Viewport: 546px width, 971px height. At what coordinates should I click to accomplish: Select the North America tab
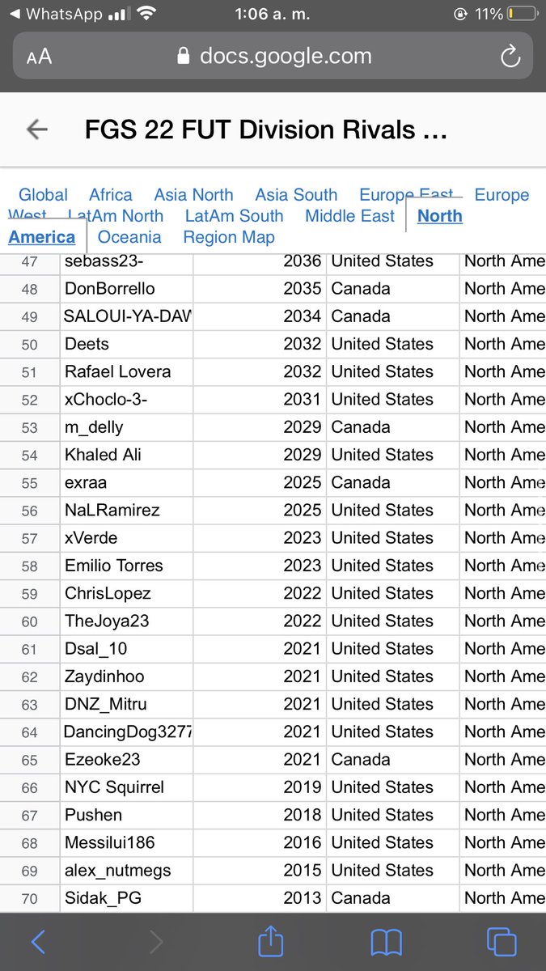click(x=439, y=216)
